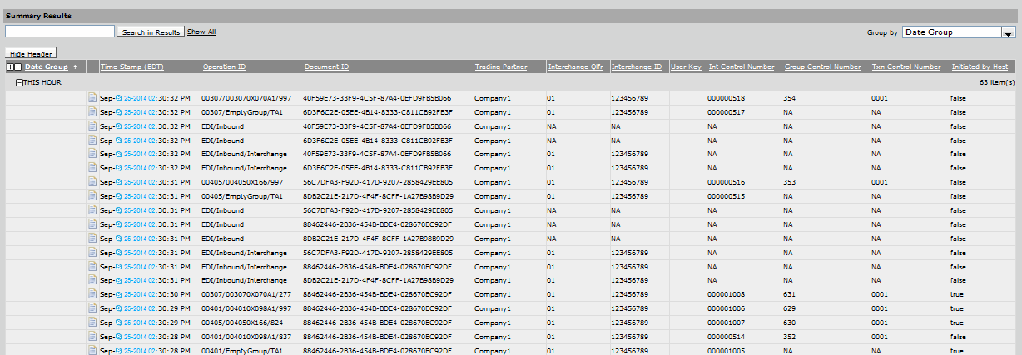This screenshot has width=1022, height=355.
Task: Click the expand all groups plus icon
Action: coord(10,67)
